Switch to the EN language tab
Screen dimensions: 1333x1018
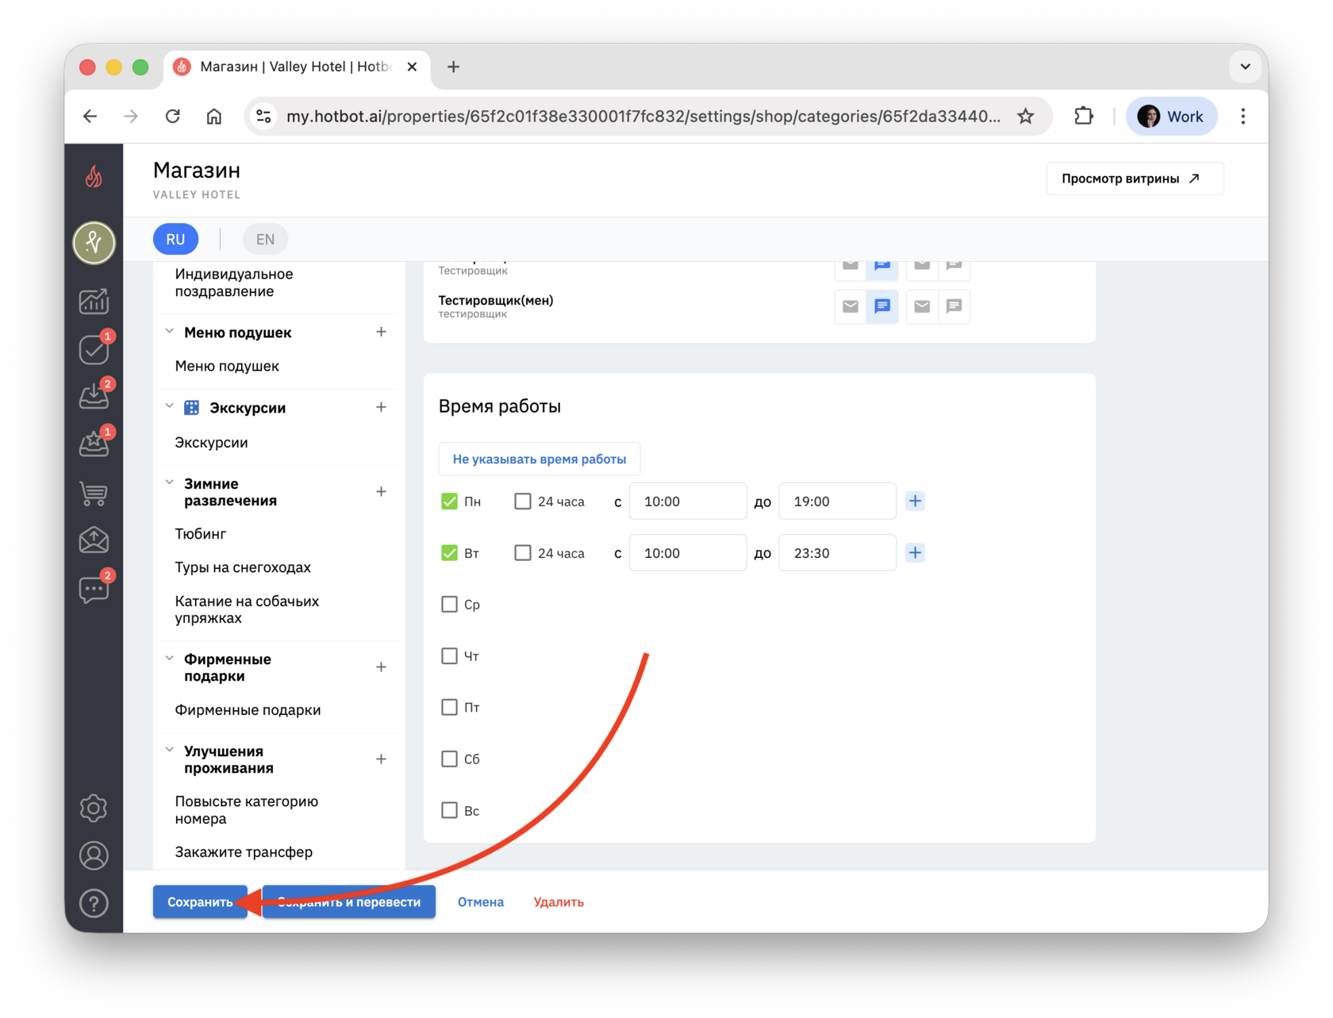[x=265, y=239]
